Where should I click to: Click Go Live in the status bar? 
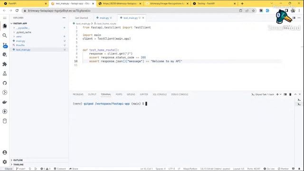pyautogui.click(x=269, y=169)
